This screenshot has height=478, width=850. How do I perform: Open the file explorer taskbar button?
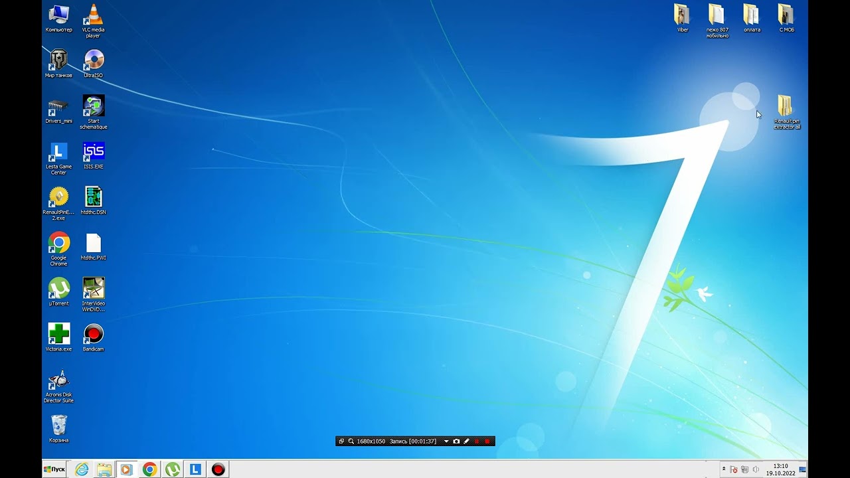[x=104, y=469]
